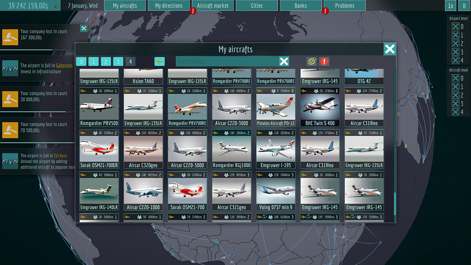Uncheck Airport level 0 filter
Image resolution: width=471 pixels, height=265 pixels.
(x=455, y=26)
